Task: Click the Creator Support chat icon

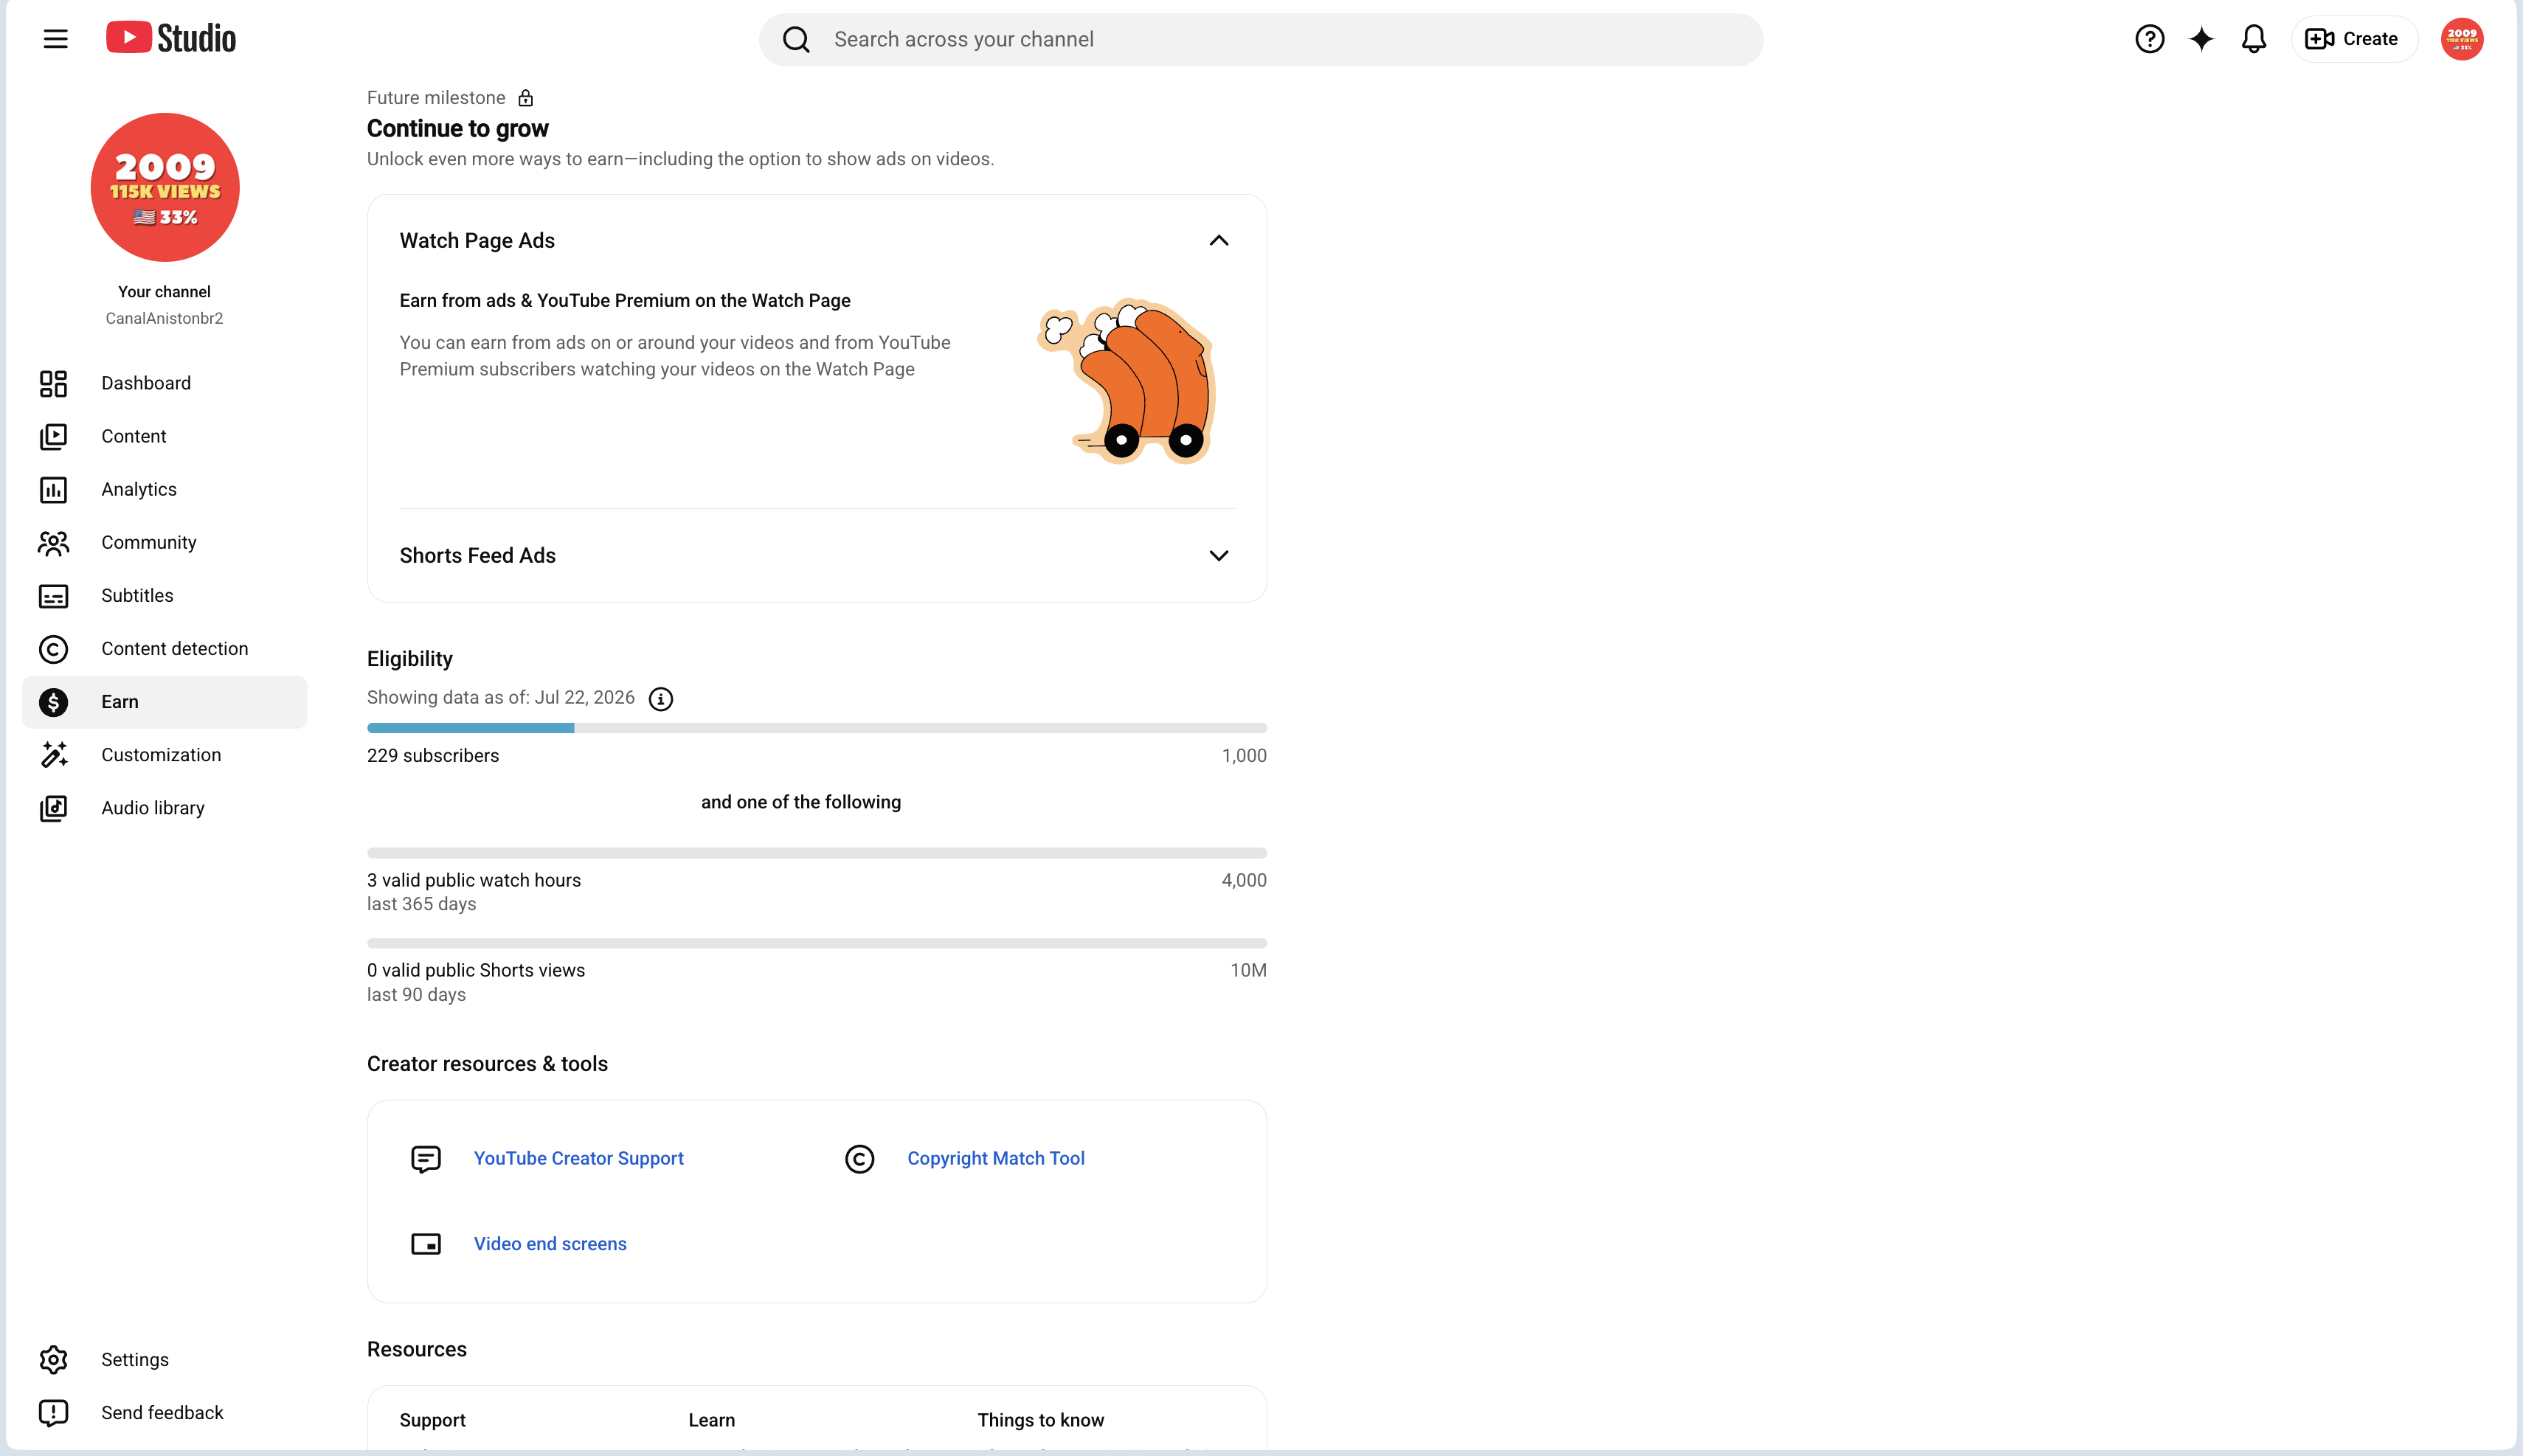Action: pos(426,1159)
